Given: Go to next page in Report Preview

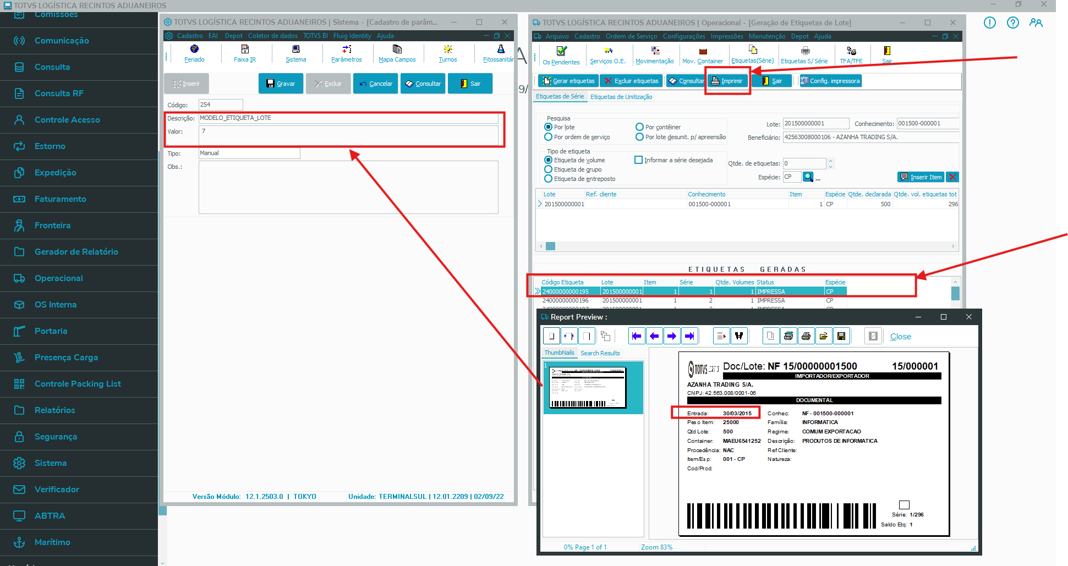Looking at the screenshot, I should [672, 336].
